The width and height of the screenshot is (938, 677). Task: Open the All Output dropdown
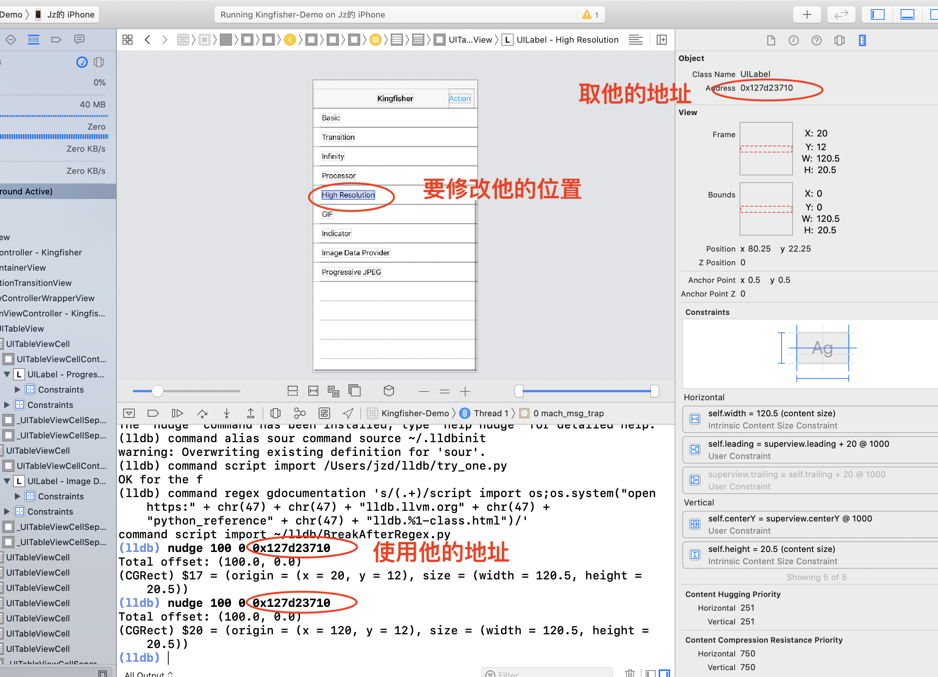(x=148, y=673)
